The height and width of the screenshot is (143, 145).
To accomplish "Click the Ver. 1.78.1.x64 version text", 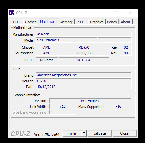I will pos(47,135).
